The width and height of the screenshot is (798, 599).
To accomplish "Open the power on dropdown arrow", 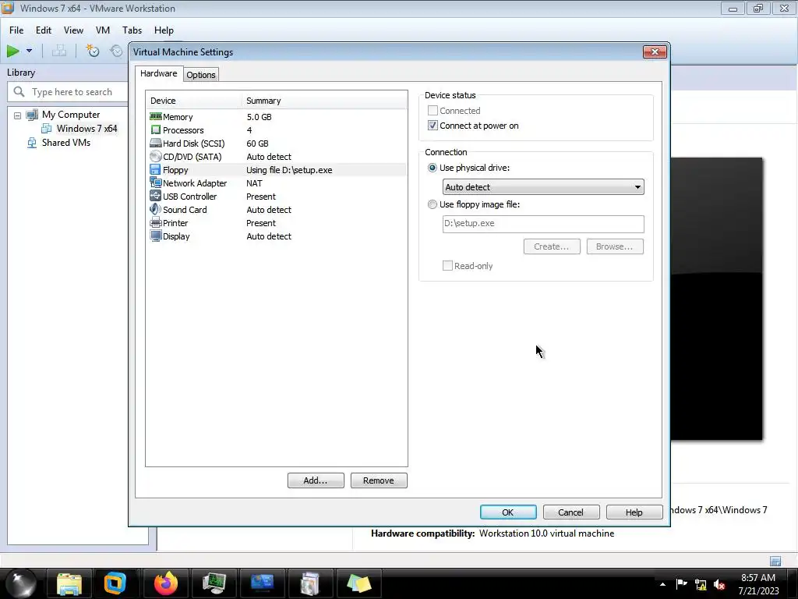I will pyautogui.click(x=29, y=51).
